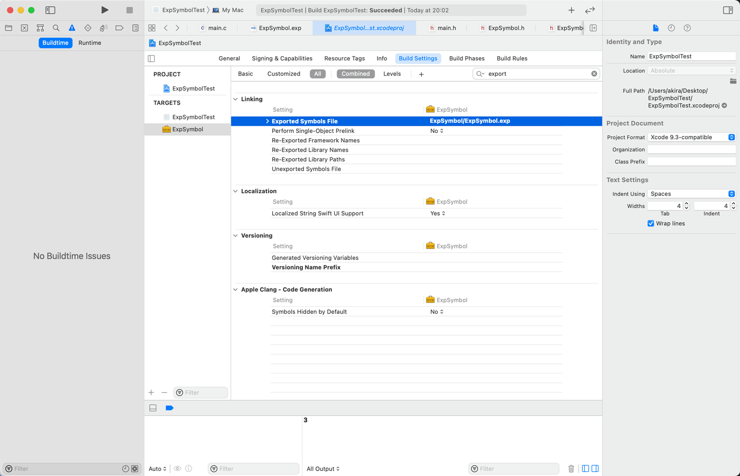The width and height of the screenshot is (740, 476).
Task: Select Combined settings view
Action: point(356,74)
